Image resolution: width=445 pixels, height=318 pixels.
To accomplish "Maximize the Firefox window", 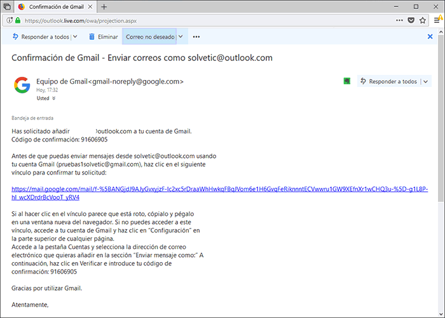I will [x=416, y=6].
